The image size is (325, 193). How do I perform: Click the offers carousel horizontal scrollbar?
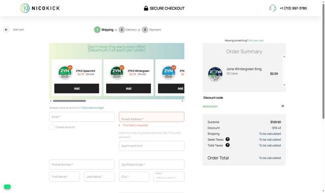69,101
